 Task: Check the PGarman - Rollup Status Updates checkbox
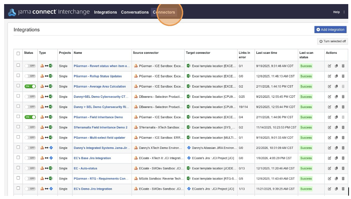click(x=18, y=76)
